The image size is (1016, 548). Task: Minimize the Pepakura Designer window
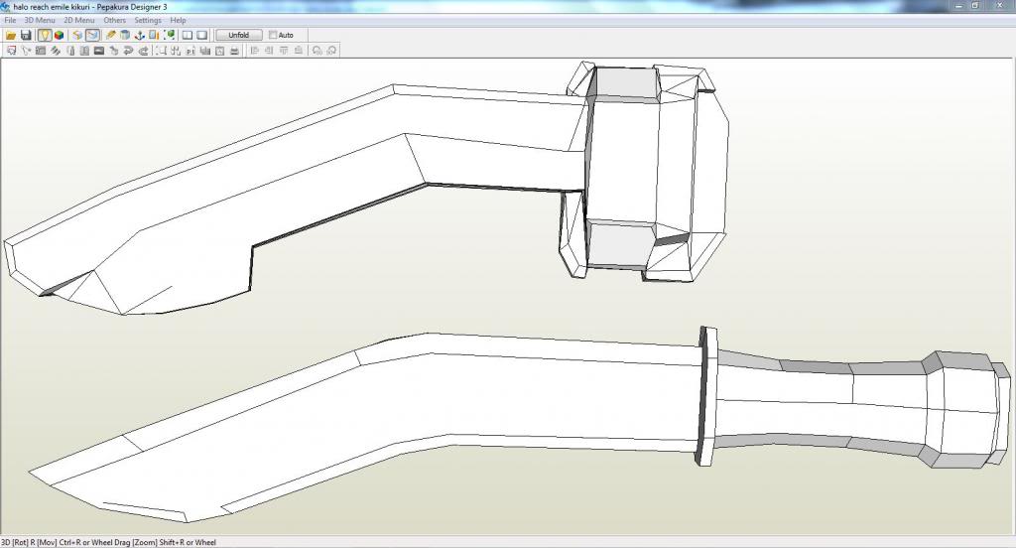[959, 6]
